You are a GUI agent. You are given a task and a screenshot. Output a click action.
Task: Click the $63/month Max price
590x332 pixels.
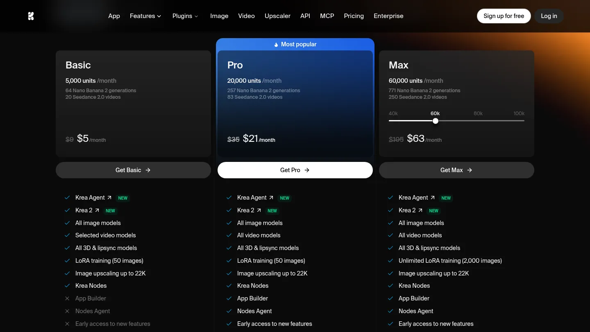[x=424, y=139]
